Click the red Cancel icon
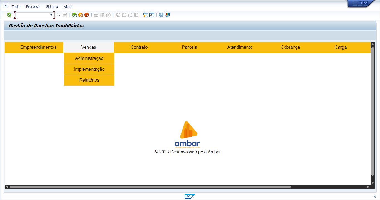Screen dimensions: 380x200 pyautogui.click(x=87, y=15)
